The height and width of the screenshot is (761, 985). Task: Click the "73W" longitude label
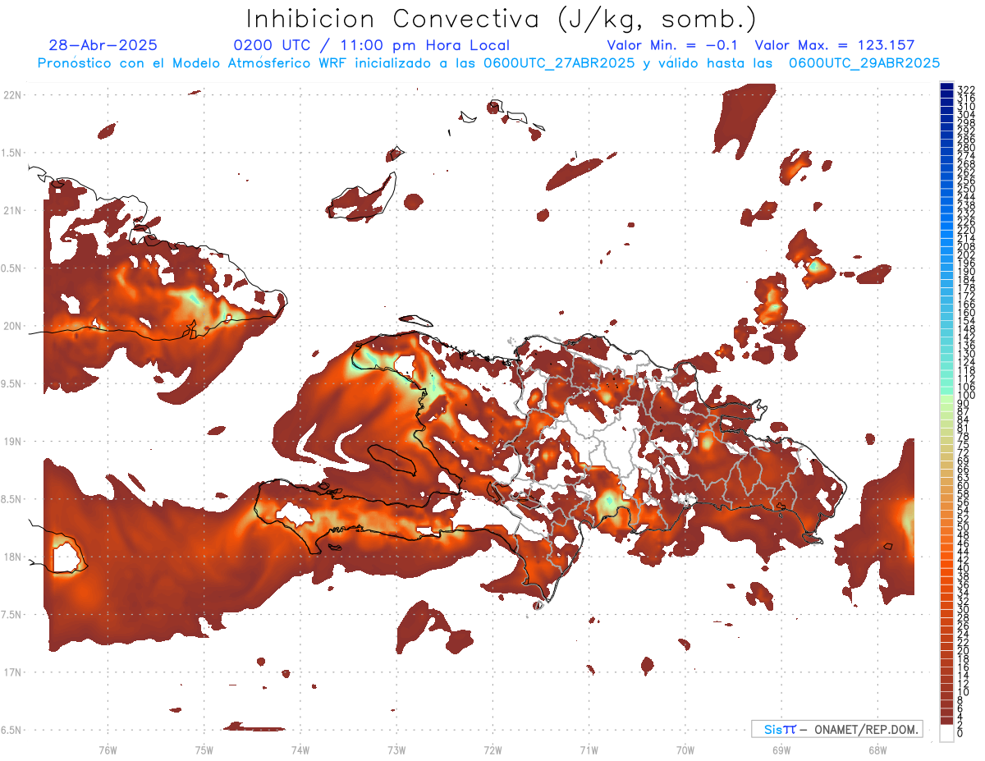pyautogui.click(x=396, y=750)
